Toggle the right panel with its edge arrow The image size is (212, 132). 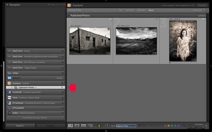211,66
